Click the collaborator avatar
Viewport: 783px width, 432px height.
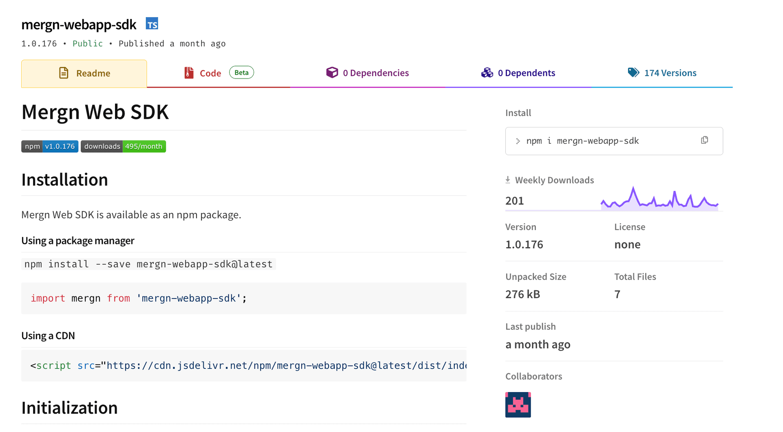[x=518, y=404]
